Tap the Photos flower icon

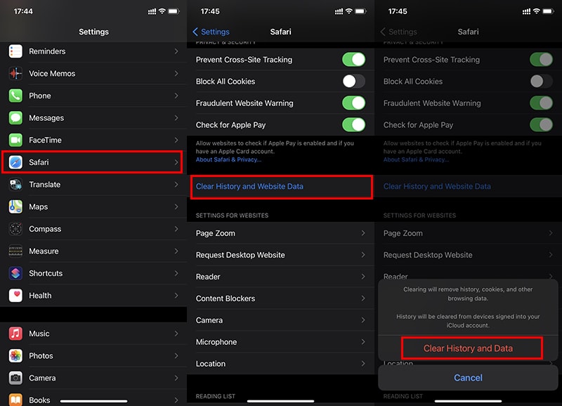tap(15, 356)
